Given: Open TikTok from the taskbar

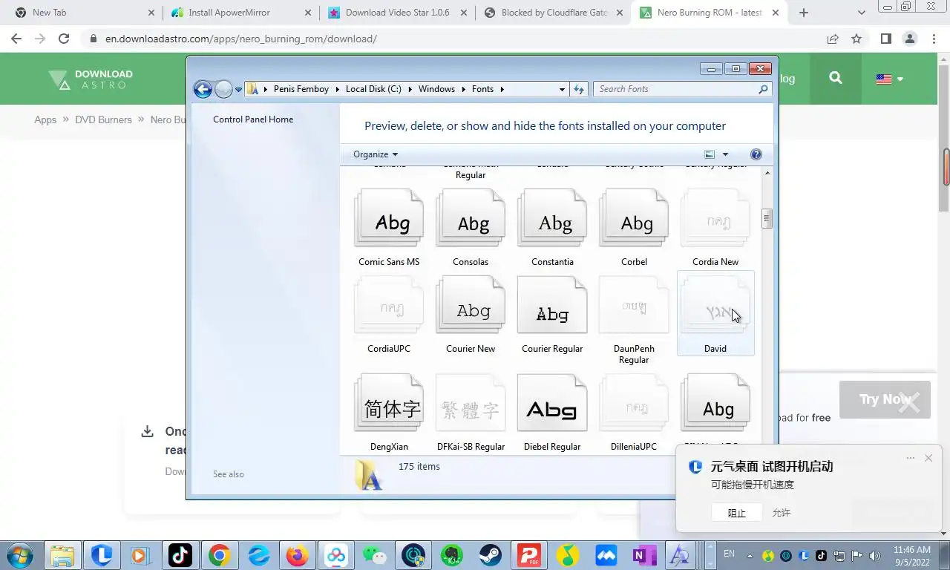Looking at the screenshot, I should (180, 555).
